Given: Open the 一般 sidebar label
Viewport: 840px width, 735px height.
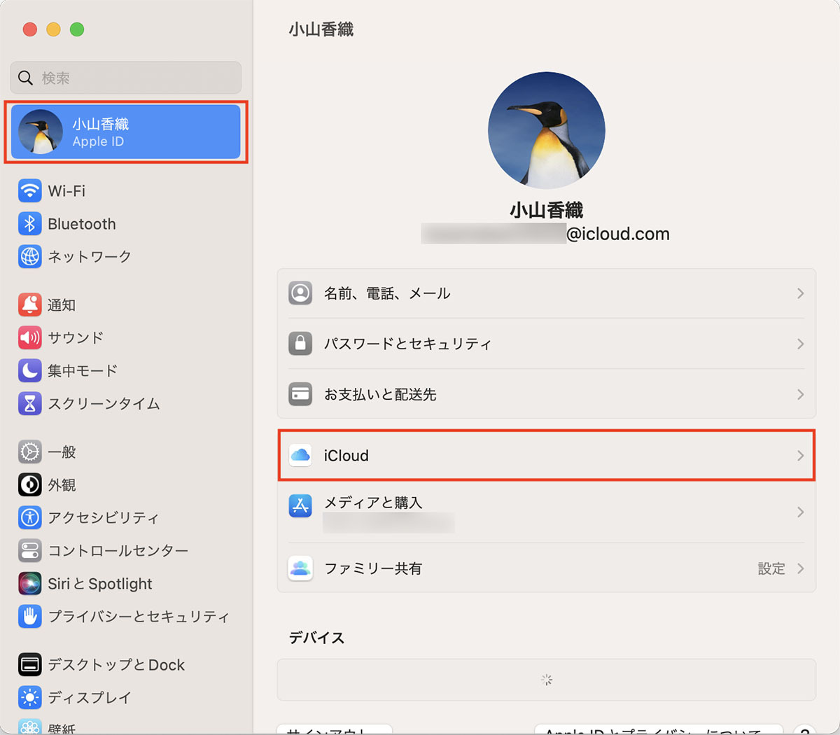Looking at the screenshot, I should coord(62,451).
